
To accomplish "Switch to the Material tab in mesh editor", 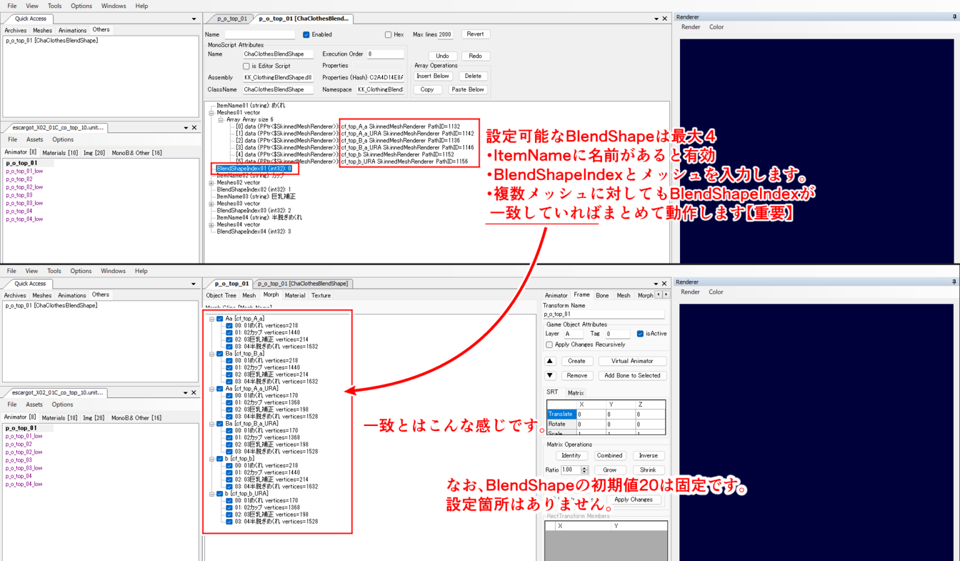I will 294,295.
